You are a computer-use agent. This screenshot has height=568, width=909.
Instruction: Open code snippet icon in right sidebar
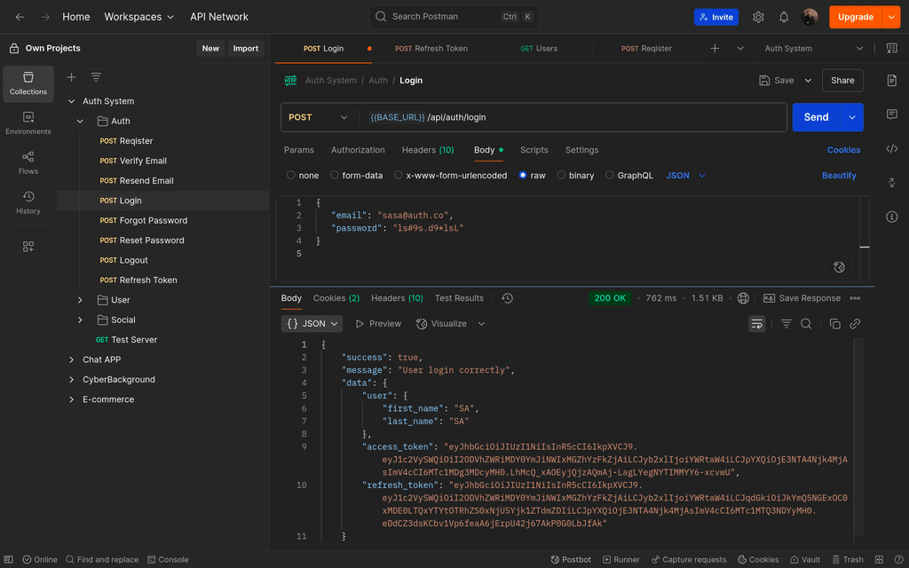[x=892, y=149]
